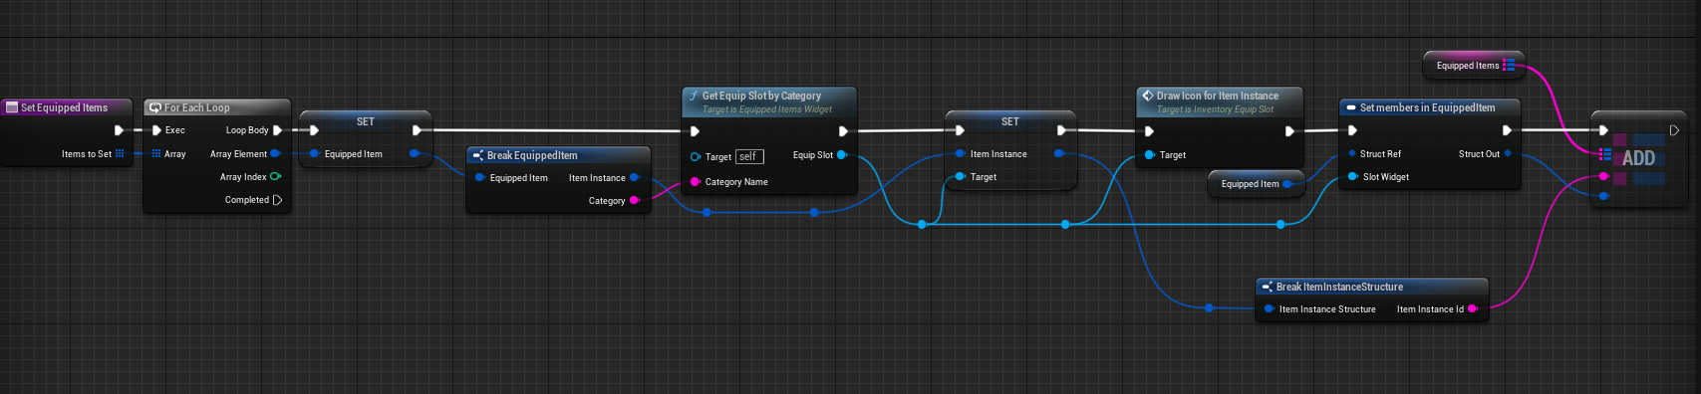Select the Break EquippedItem node header
Image resolution: width=1701 pixels, height=394 pixels.
tap(558, 155)
